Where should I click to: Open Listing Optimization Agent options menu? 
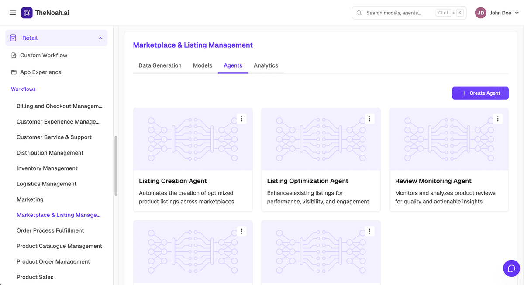click(369, 119)
